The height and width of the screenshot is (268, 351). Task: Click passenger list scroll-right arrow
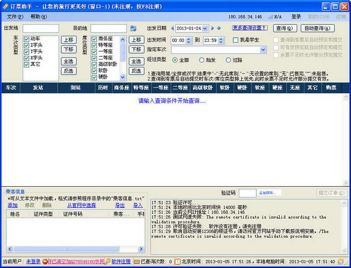pyautogui.click(x=141, y=249)
